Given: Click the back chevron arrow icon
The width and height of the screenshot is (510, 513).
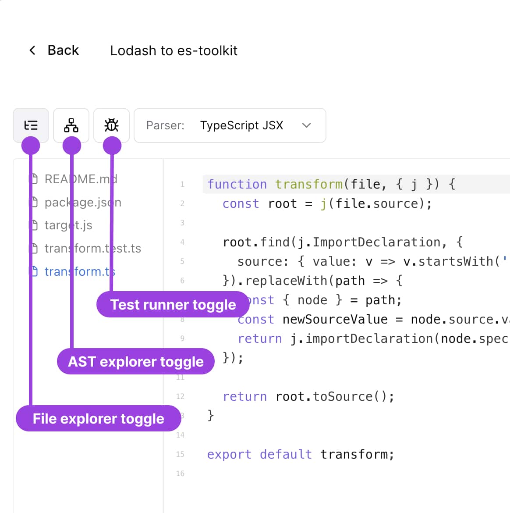Looking at the screenshot, I should [32, 50].
